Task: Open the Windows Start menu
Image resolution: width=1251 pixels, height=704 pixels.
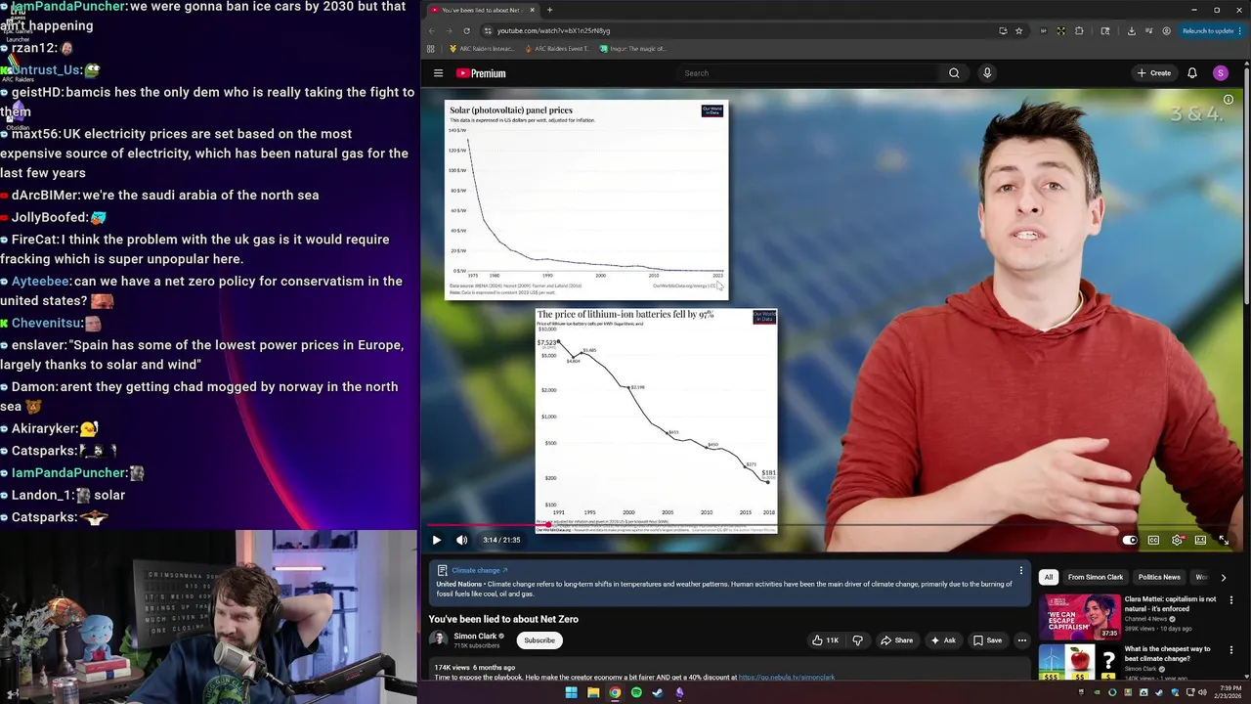Action: click(572, 692)
